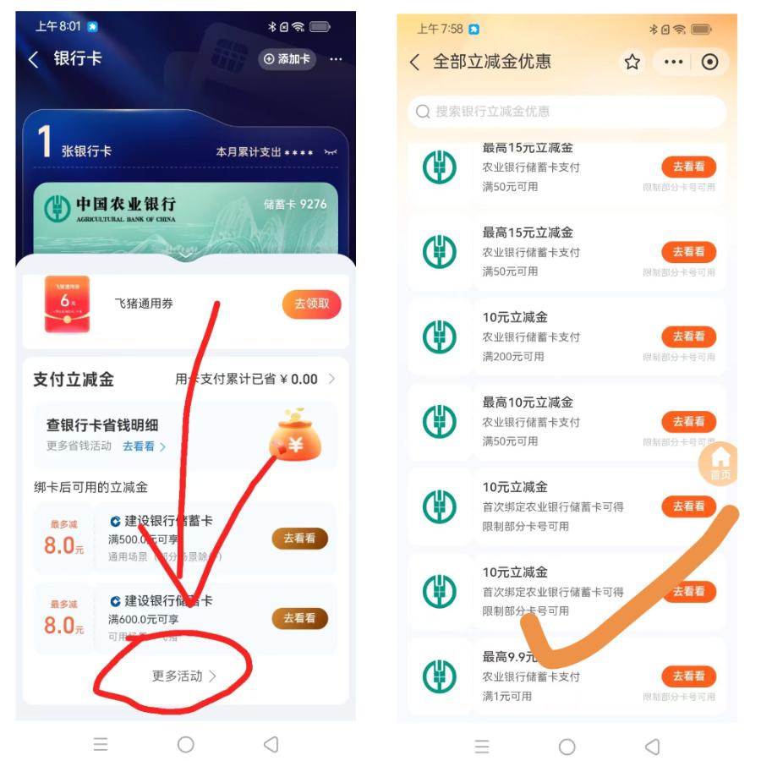The height and width of the screenshot is (761, 761).
Task: Claim the 飞猪通用券 via 去领取
Action: click(x=311, y=304)
